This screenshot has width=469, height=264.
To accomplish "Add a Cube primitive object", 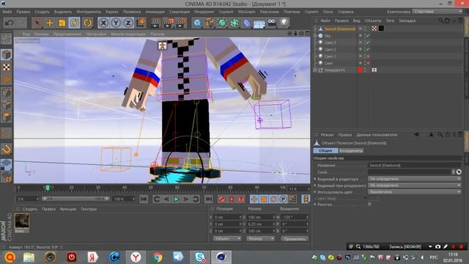I will tap(197, 23).
